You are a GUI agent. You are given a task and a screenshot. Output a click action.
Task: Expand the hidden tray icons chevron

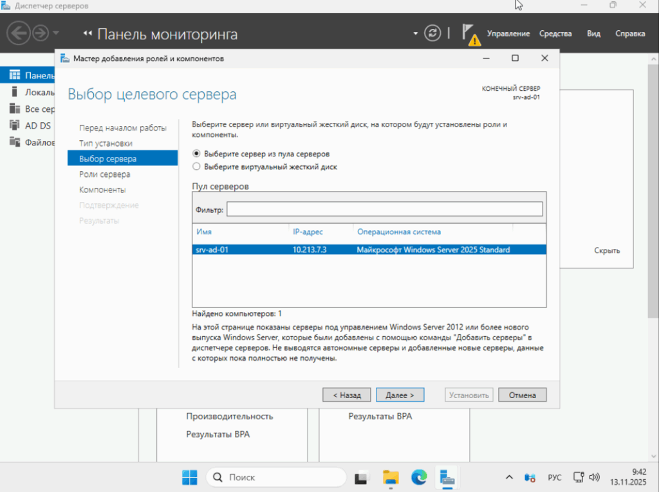[x=509, y=477]
